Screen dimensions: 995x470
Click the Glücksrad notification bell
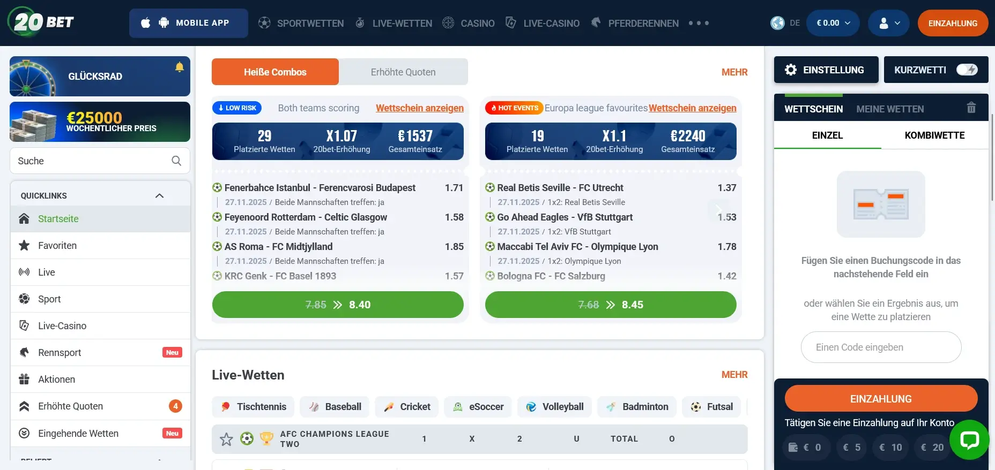[x=180, y=67]
